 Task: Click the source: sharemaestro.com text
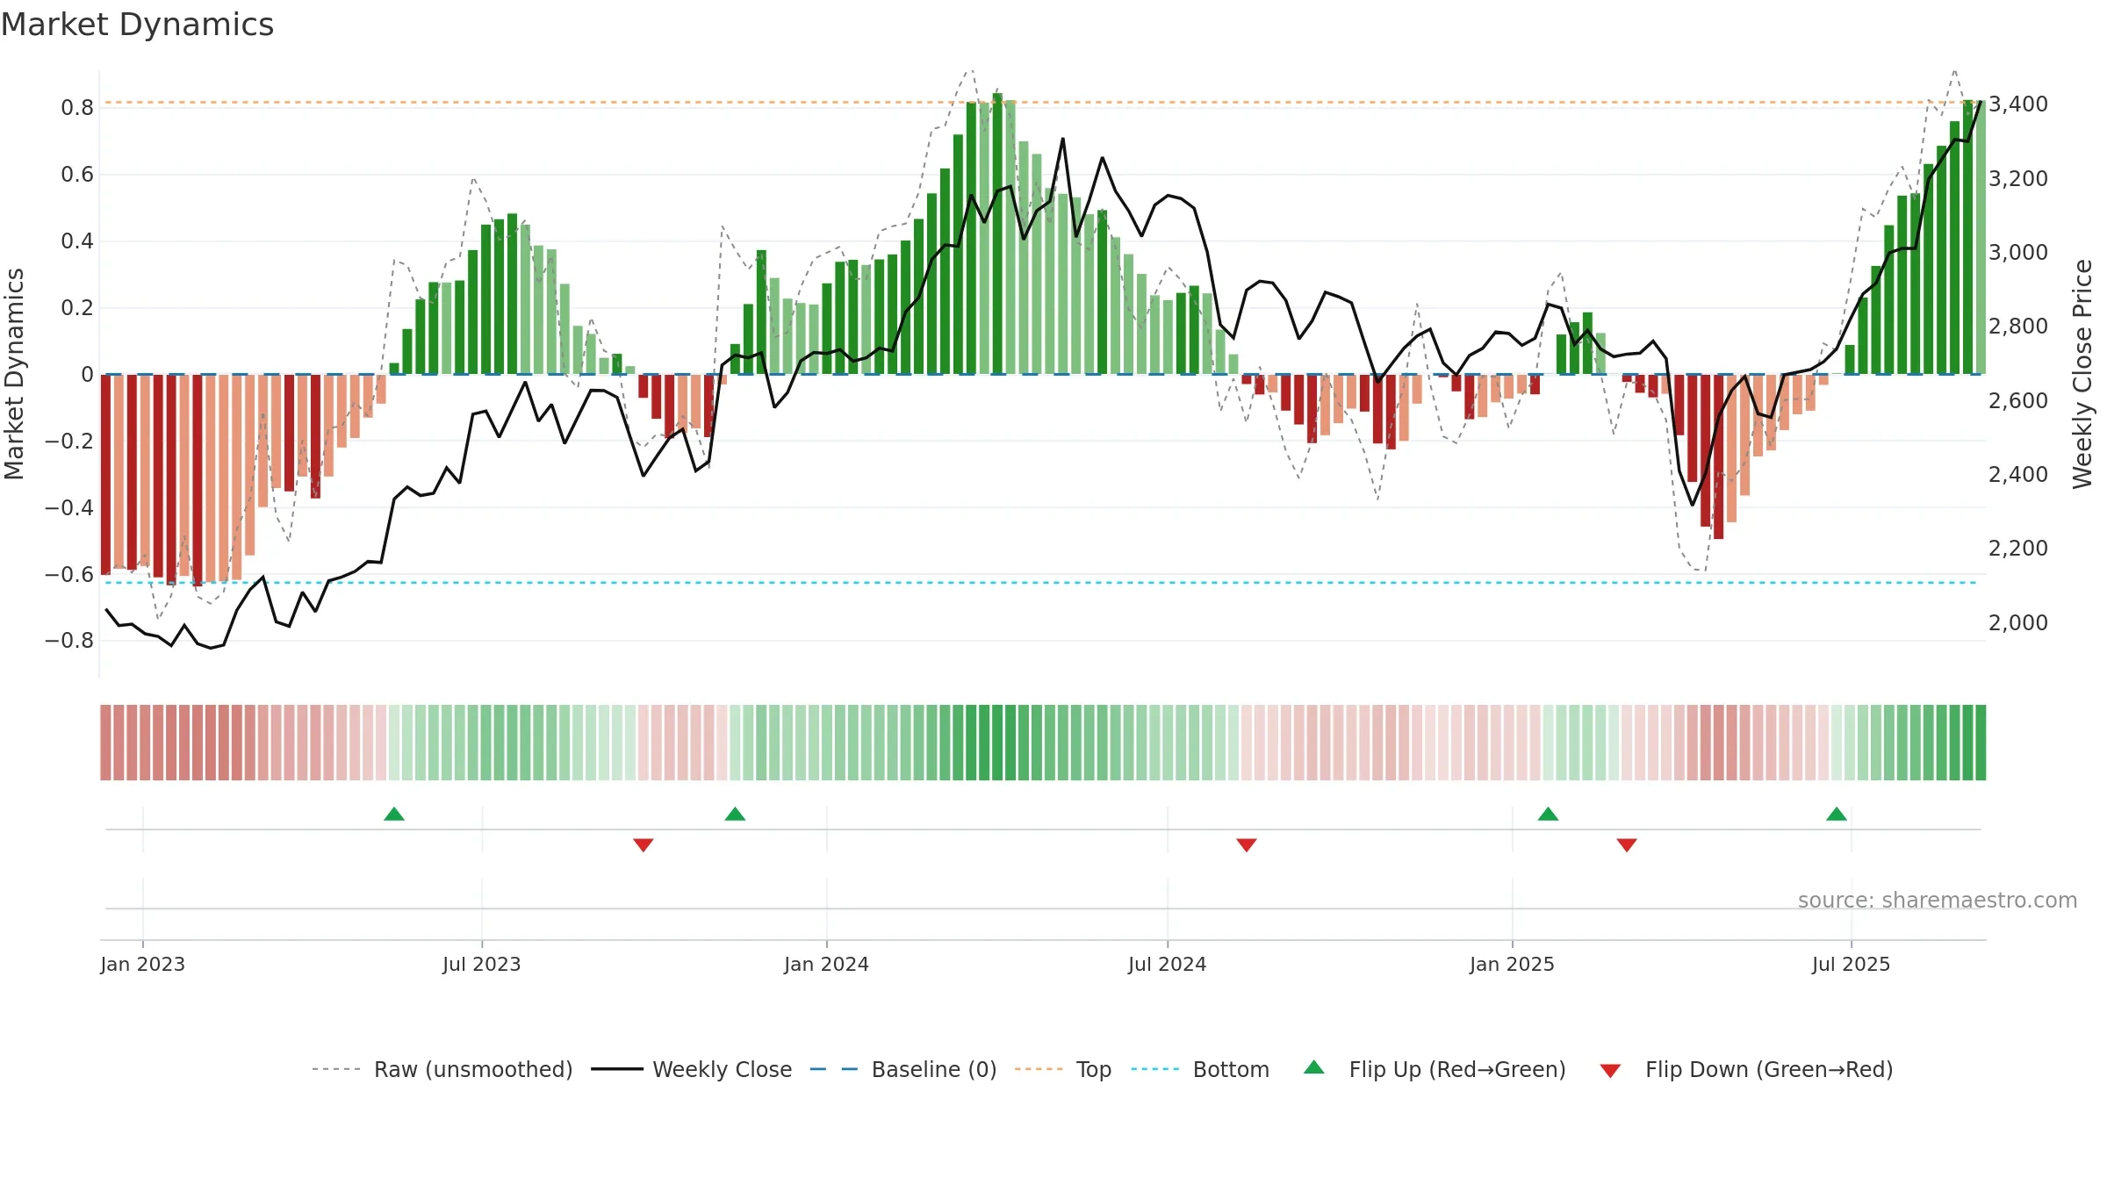[1938, 901]
